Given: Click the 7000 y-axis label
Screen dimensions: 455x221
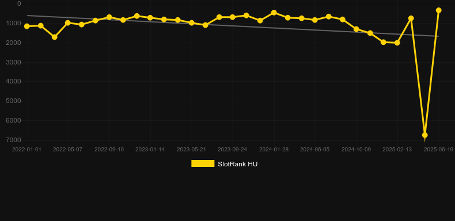Looking at the screenshot, I should click(14, 140).
